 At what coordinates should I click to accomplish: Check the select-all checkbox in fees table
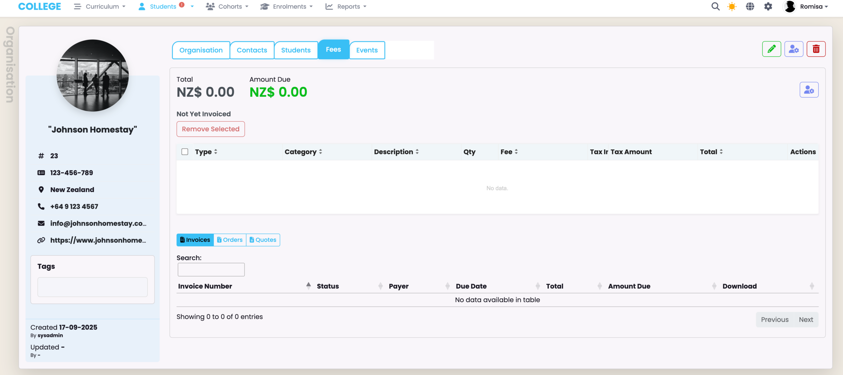coord(185,152)
